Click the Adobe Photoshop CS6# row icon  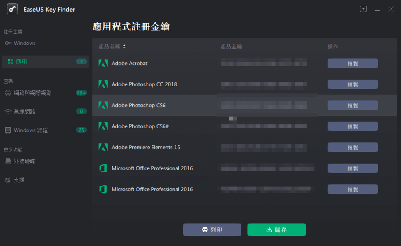(x=103, y=126)
